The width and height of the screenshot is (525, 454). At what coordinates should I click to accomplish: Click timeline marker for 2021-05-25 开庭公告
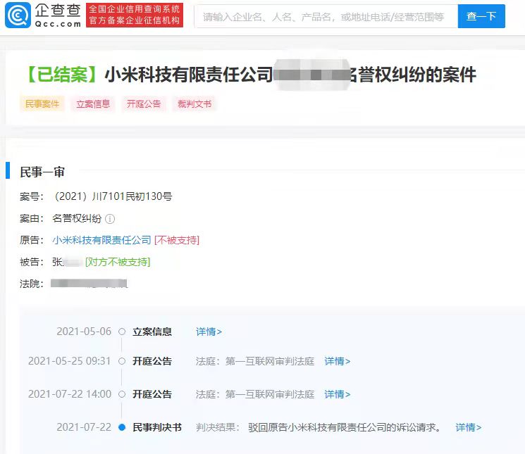122,361
